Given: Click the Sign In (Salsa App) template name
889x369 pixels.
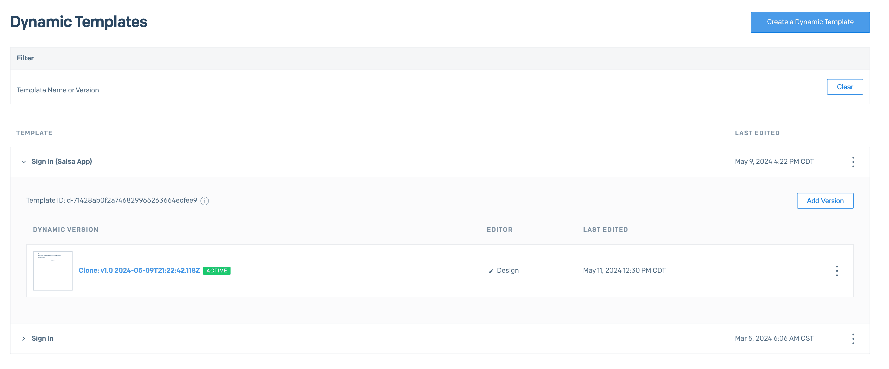Looking at the screenshot, I should tap(62, 162).
